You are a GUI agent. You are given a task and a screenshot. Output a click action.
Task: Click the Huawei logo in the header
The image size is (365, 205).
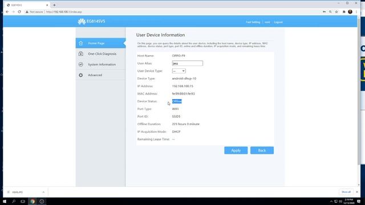coord(82,22)
